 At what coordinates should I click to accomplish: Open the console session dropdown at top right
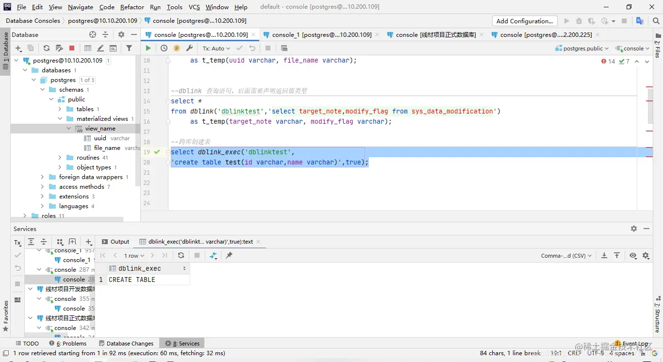633,48
